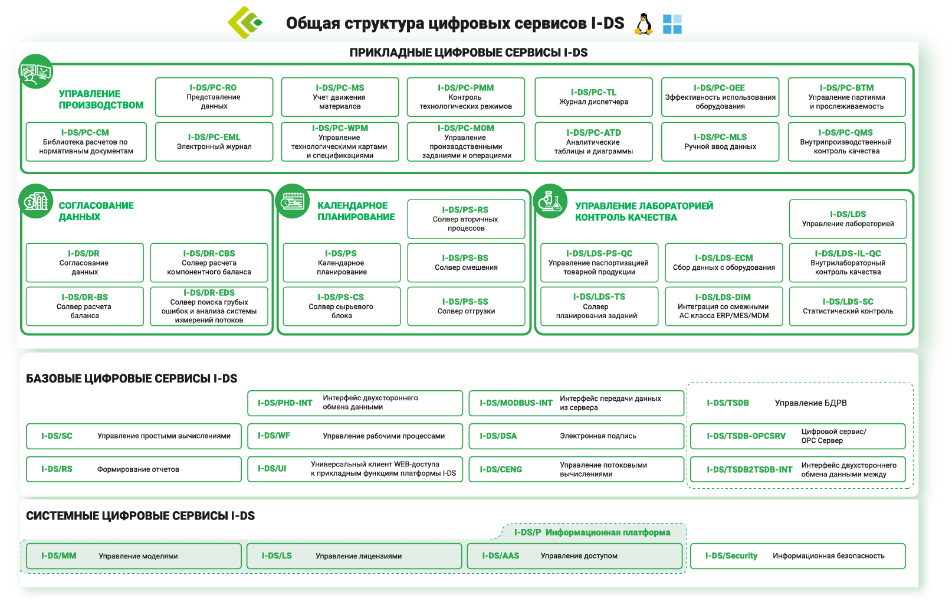Click the laboratory flask icon
The width and height of the screenshot is (952, 611).
[550, 201]
